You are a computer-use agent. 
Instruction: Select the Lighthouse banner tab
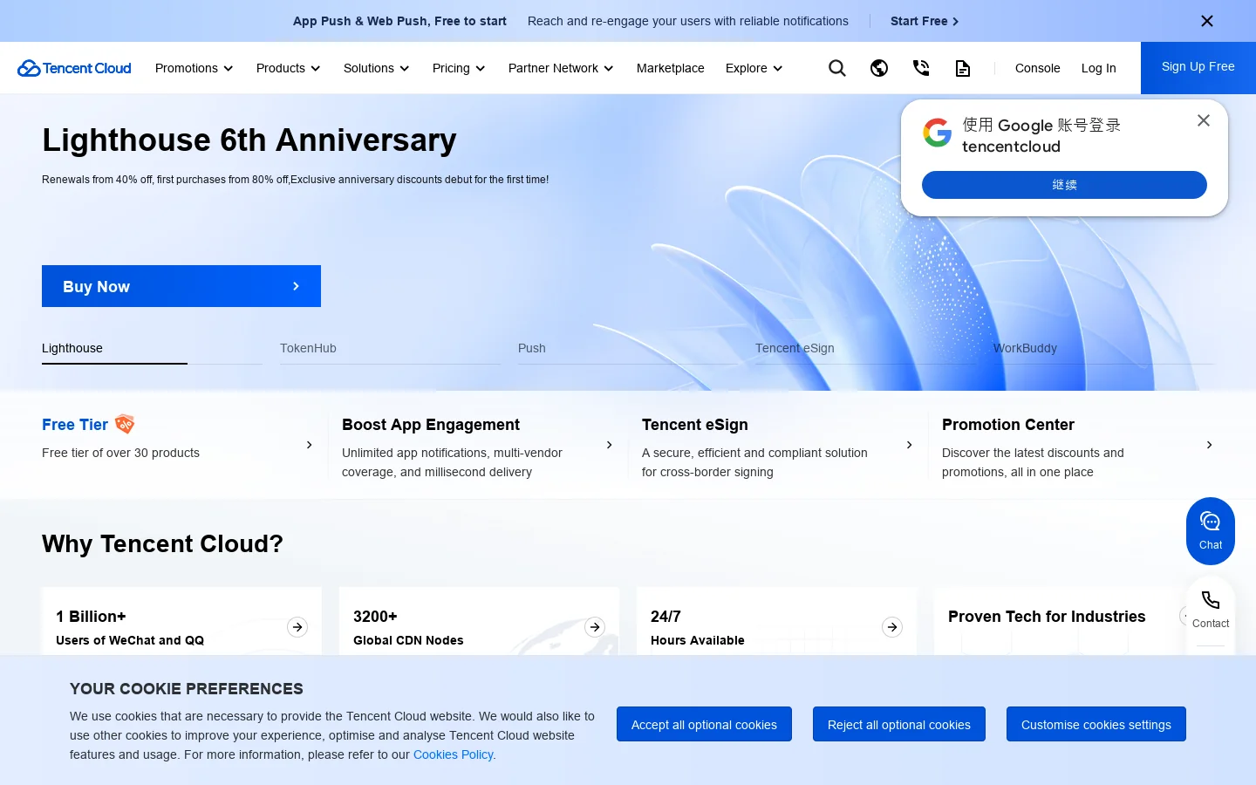[x=152, y=348]
